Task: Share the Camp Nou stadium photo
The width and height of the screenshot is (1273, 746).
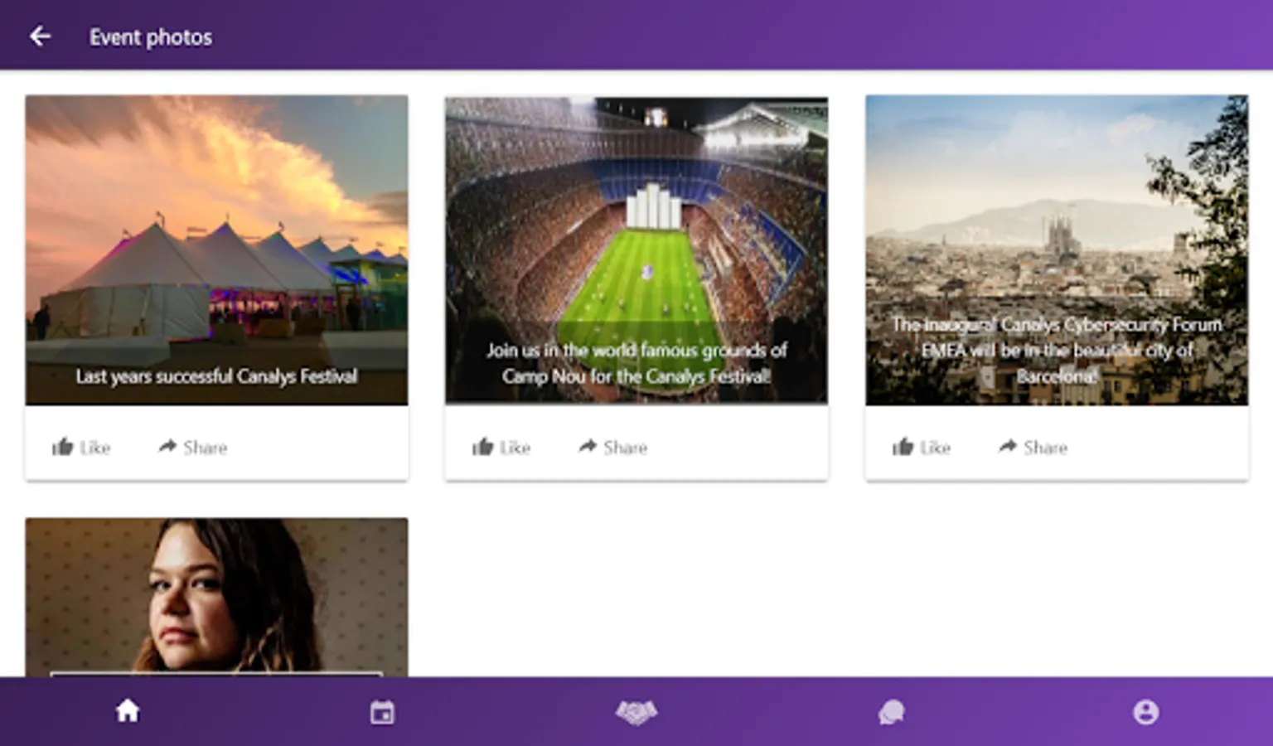Action: (x=612, y=448)
